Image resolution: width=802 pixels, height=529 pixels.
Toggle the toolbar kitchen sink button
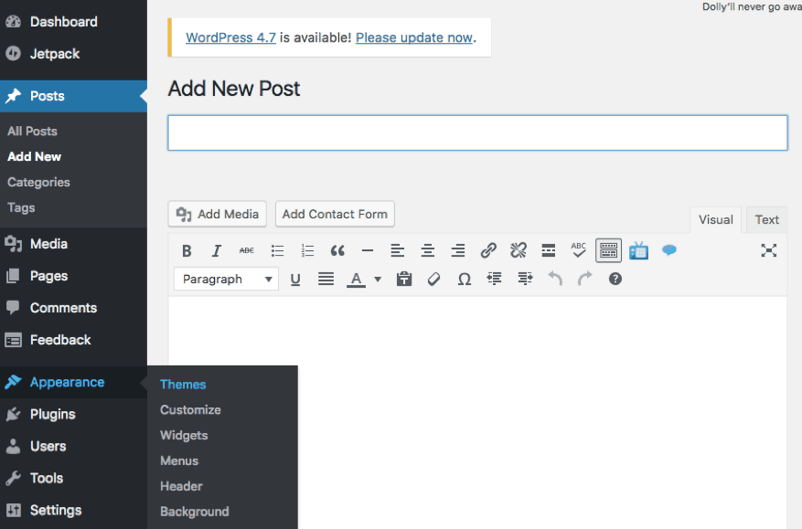coord(609,250)
